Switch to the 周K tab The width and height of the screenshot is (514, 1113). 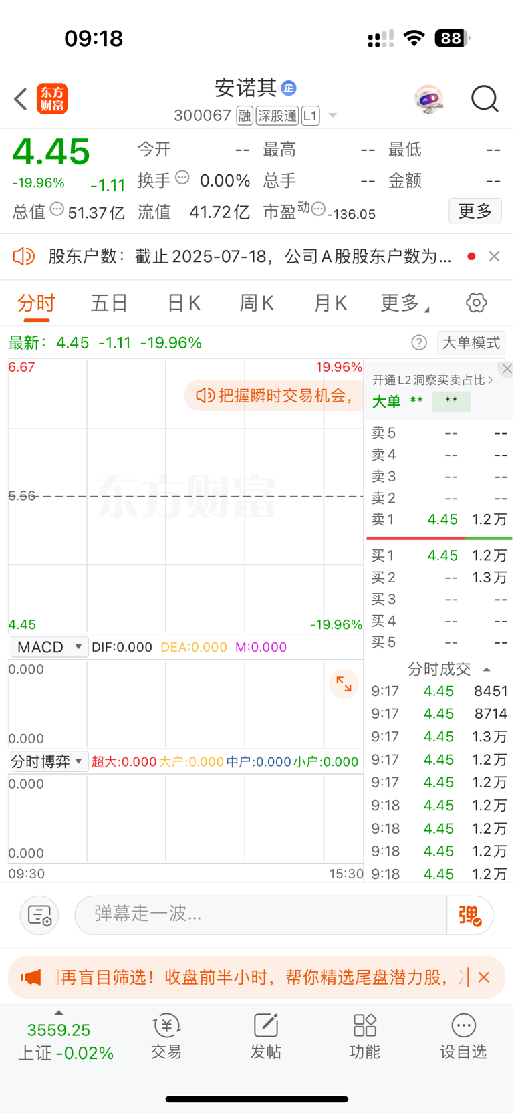tap(257, 303)
